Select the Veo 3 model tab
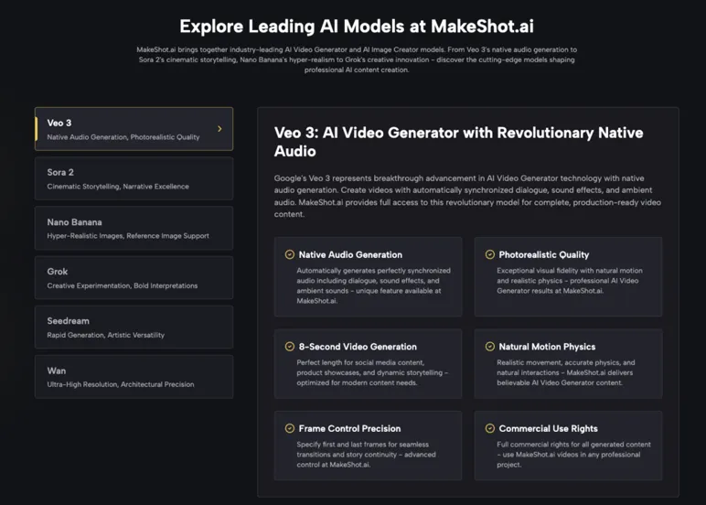Image resolution: width=706 pixels, height=505 pixels. coord(134,129)
